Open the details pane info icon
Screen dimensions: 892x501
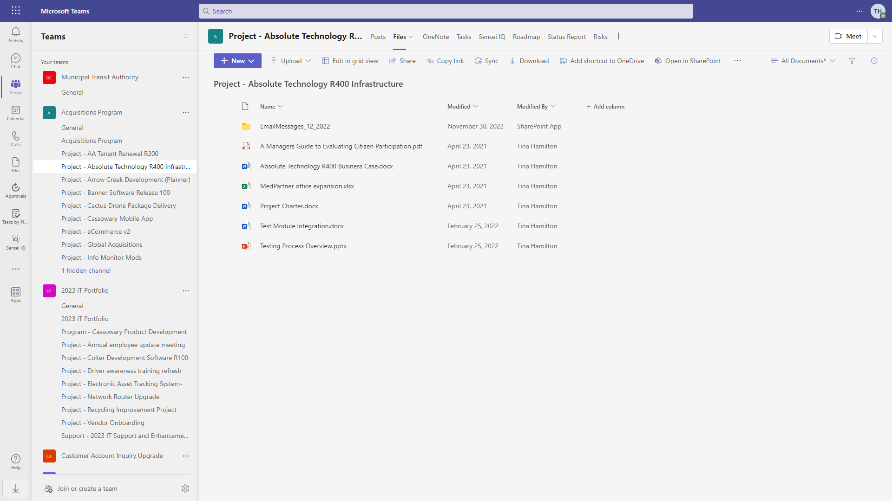point(874,61)
